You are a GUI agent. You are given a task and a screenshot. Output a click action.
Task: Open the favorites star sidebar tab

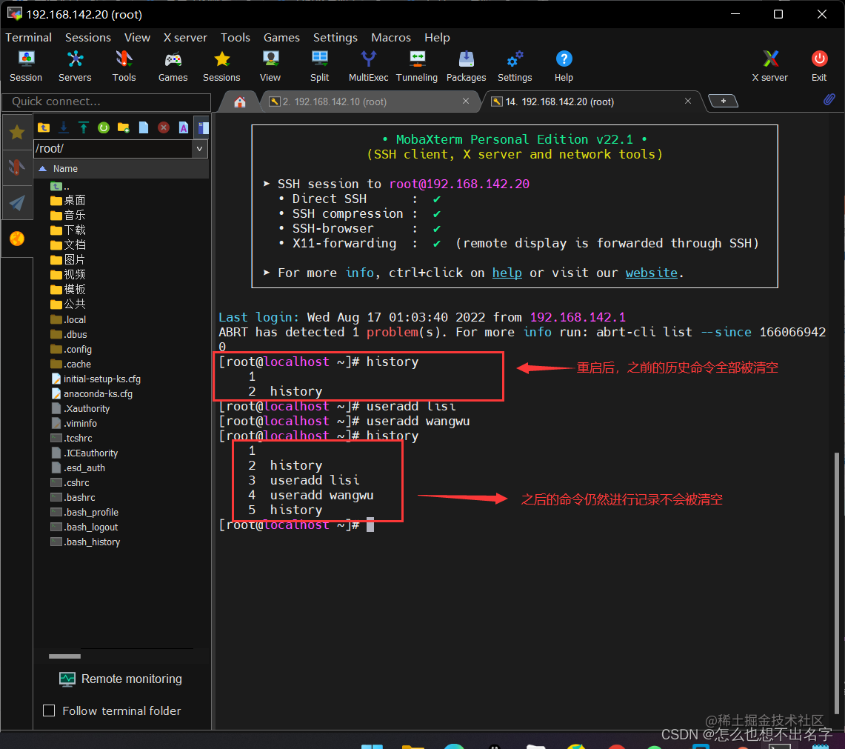[17, 133]
